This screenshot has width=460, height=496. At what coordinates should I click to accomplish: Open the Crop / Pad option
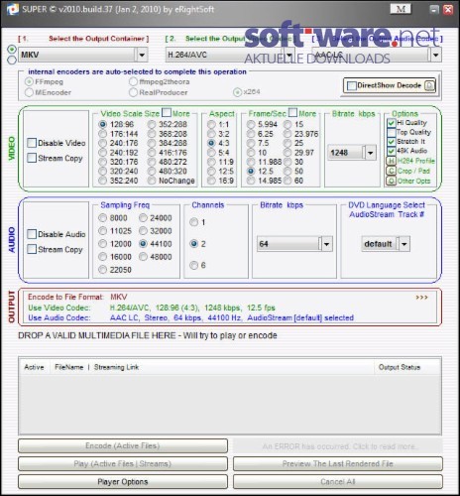(408, 171)
